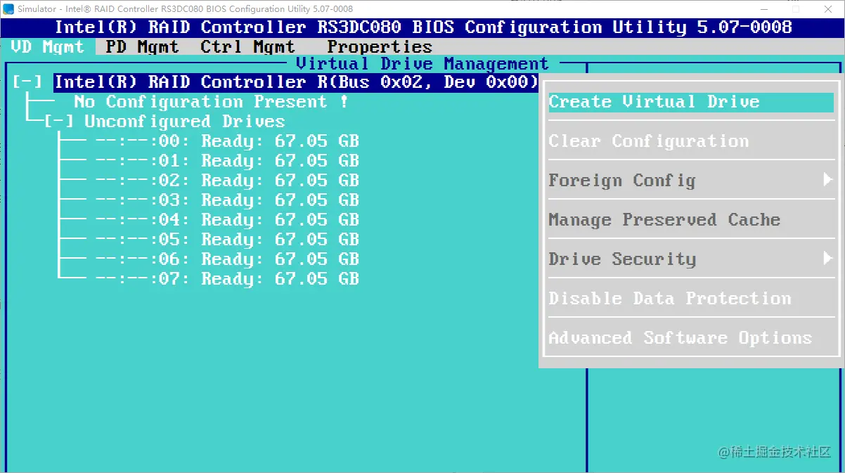Select drive 01 Ready 67.05 GB
This screenshot has height=473, width=845.
(227, 161)
